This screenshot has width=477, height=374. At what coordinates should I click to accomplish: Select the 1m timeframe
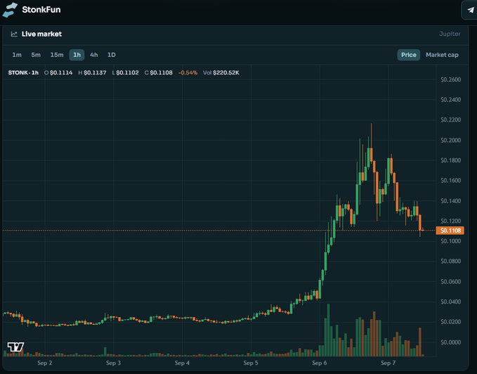tap(17, 55)
